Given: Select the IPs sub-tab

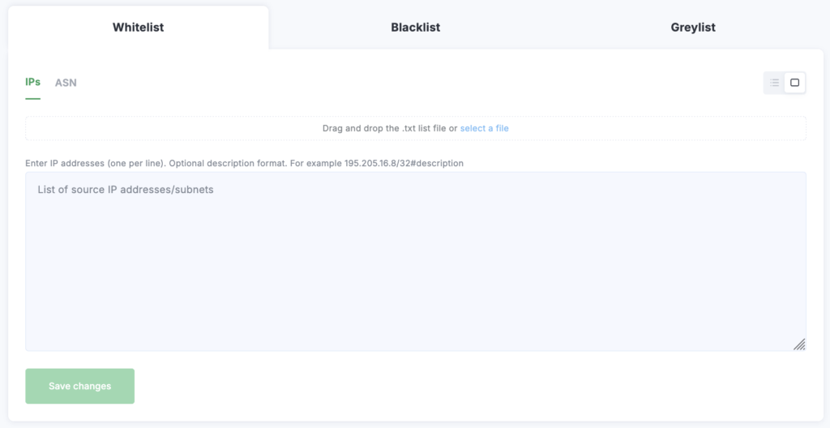Looking at the screenshot, I should coord(32,83).
